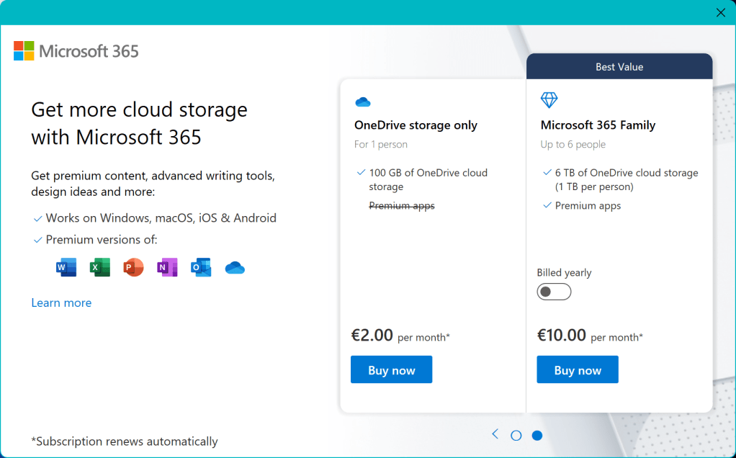The height and width of the screenshot is (458, 736).
Task: Click the Microsoft 365 Family plan title
Action: point(598,125)
